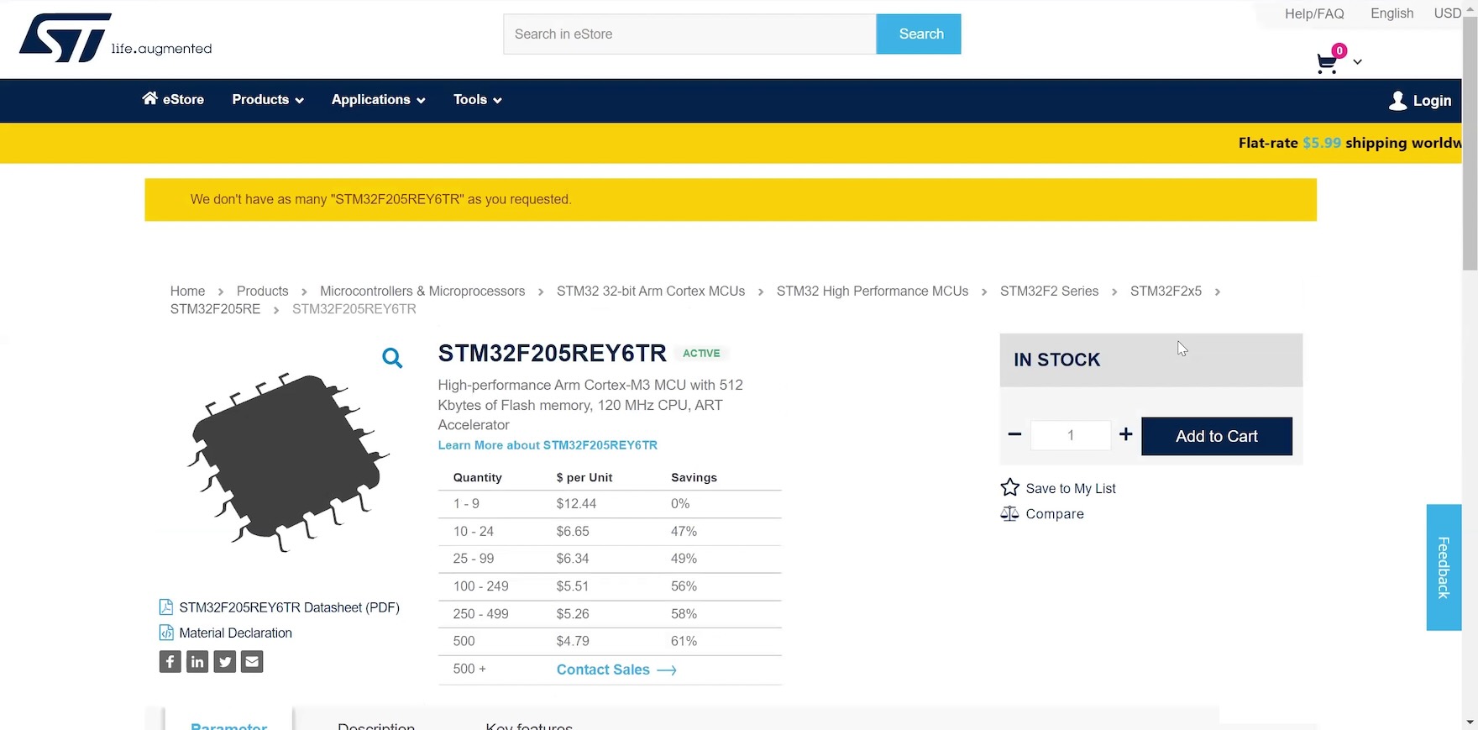Click the magnifier zoom icon on product image
Screen dimensions: 1478x730
tap(392, 359)
